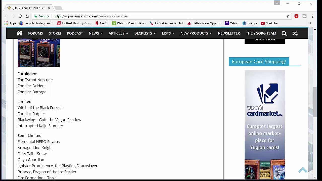Viewport: 322px width, 181px height.
Task: Select 'Armageddon Knight' text
Action: tap(35, 148)
